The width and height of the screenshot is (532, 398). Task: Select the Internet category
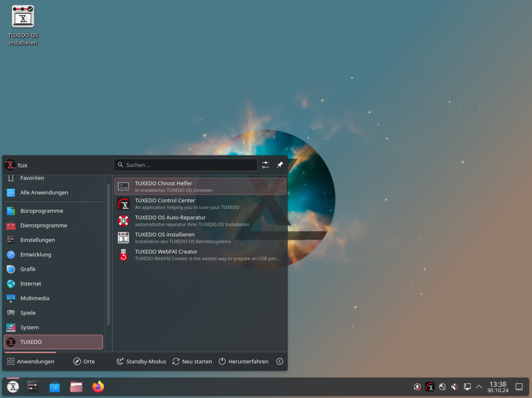(31, 284)
